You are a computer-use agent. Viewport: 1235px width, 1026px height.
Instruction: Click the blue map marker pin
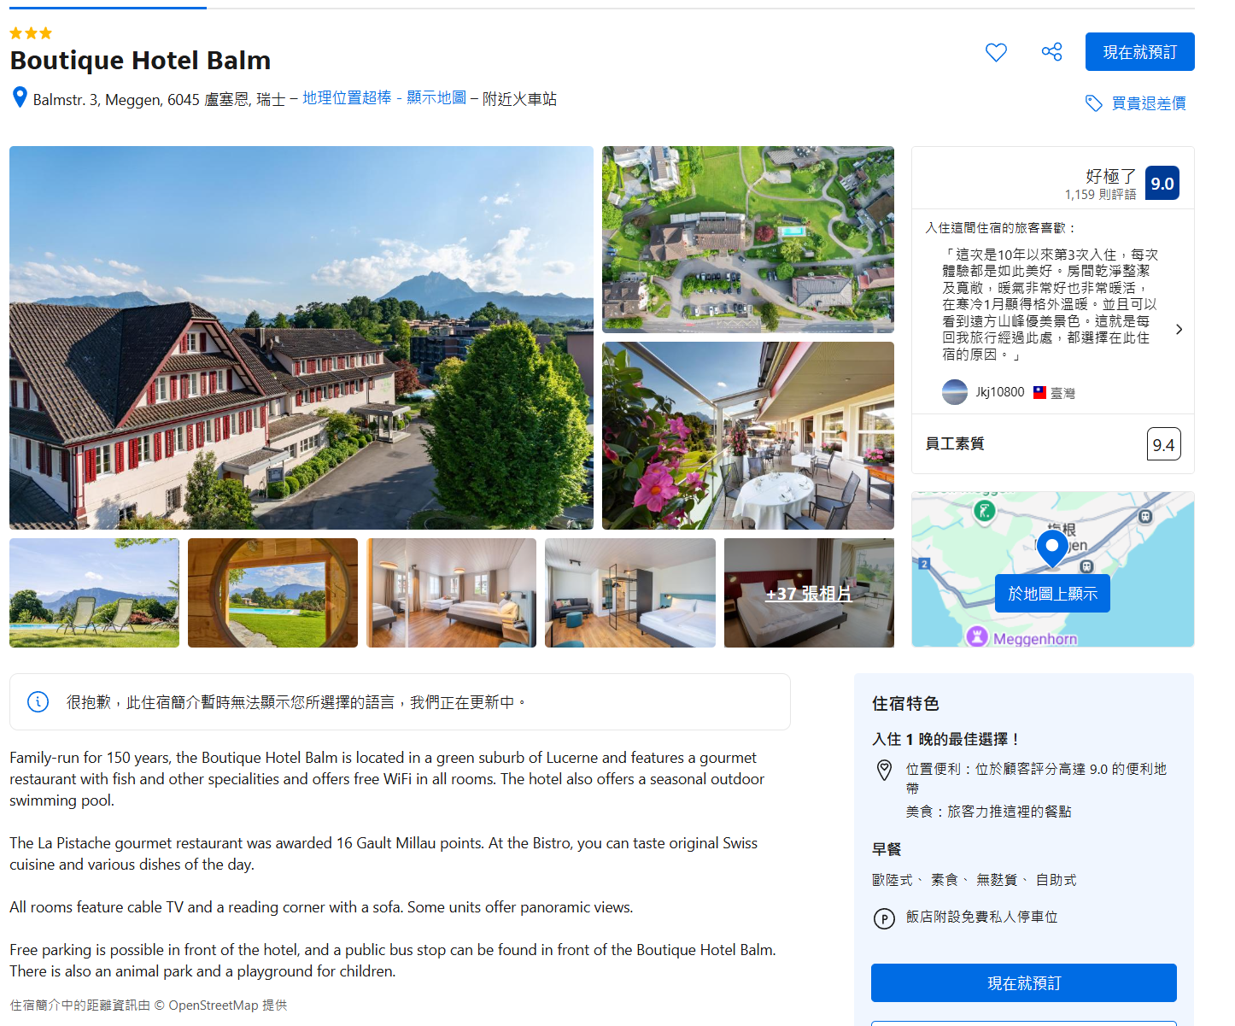tap(1052, 549)
